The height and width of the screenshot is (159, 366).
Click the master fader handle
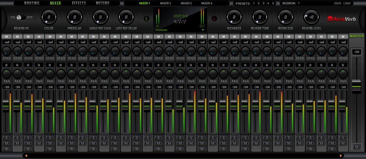[356, 86]
